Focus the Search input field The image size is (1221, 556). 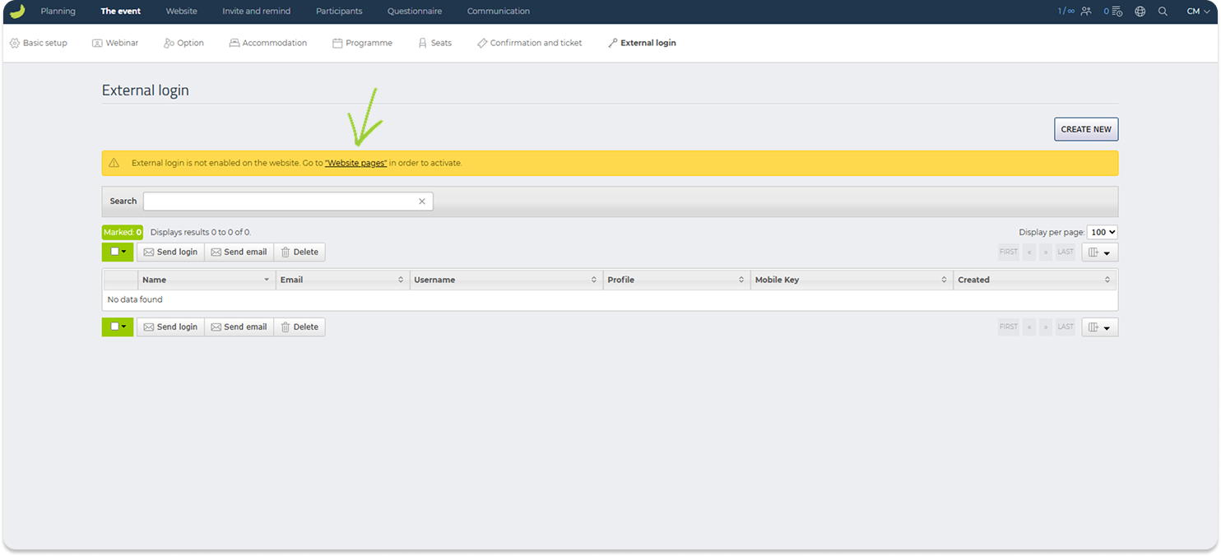(x=288, y=202)
